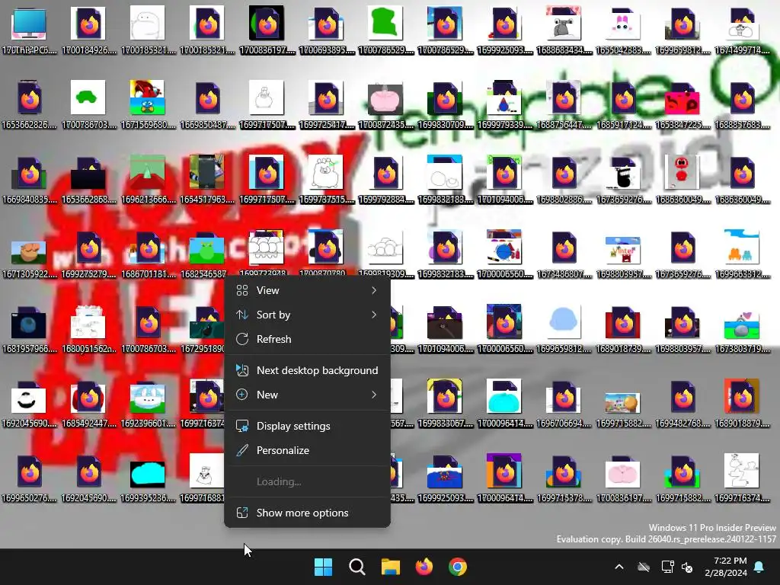The image size is (780, 585).
Task: Select desktop file 1699650276
Action: pyautogui.click(x=30, y=478)
